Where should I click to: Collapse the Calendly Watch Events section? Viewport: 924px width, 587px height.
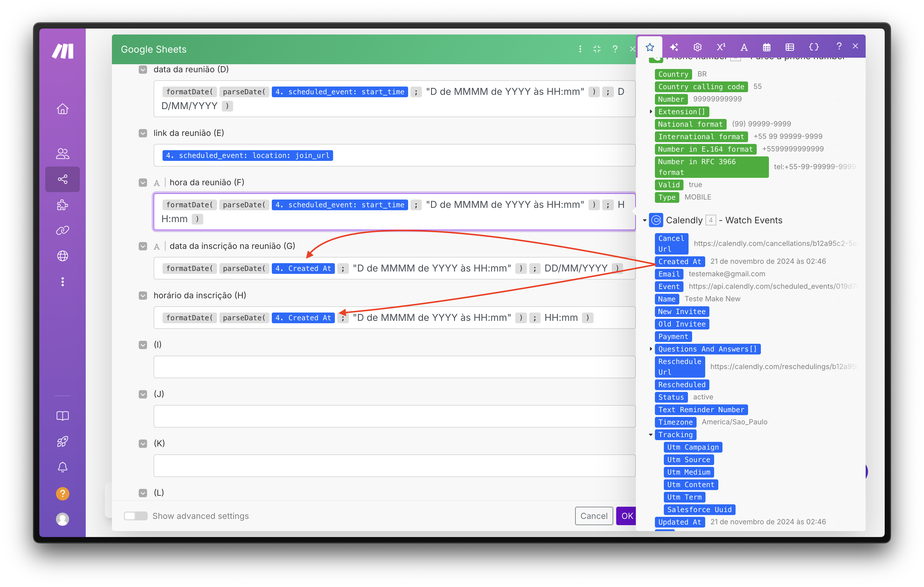click(645, 220)
